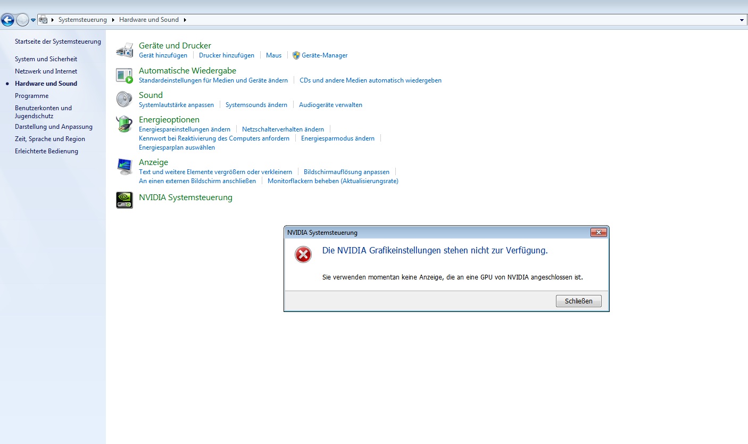This screenshot has width=748, height=444.
Task: Click the shield icon beside Geräte-Manager
Action: 296,55
